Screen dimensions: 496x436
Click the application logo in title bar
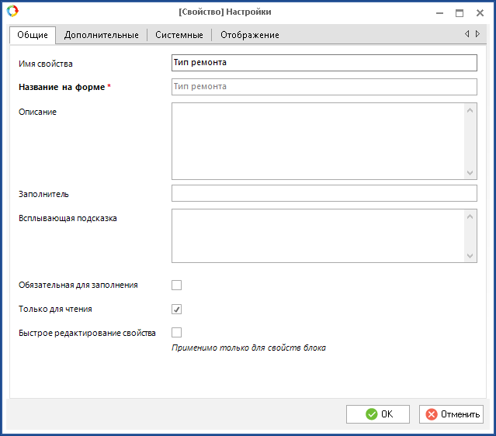coord(12,12)
